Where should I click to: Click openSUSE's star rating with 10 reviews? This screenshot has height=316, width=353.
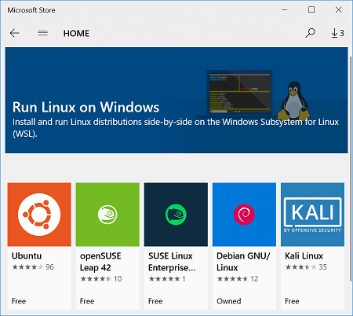[x=101, y=279]
